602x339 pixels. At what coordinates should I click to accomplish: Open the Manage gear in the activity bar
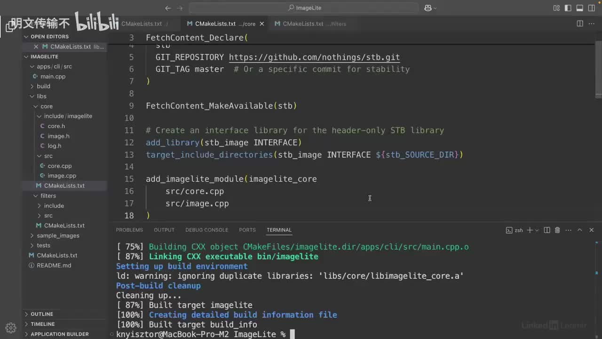pos(11,328)
